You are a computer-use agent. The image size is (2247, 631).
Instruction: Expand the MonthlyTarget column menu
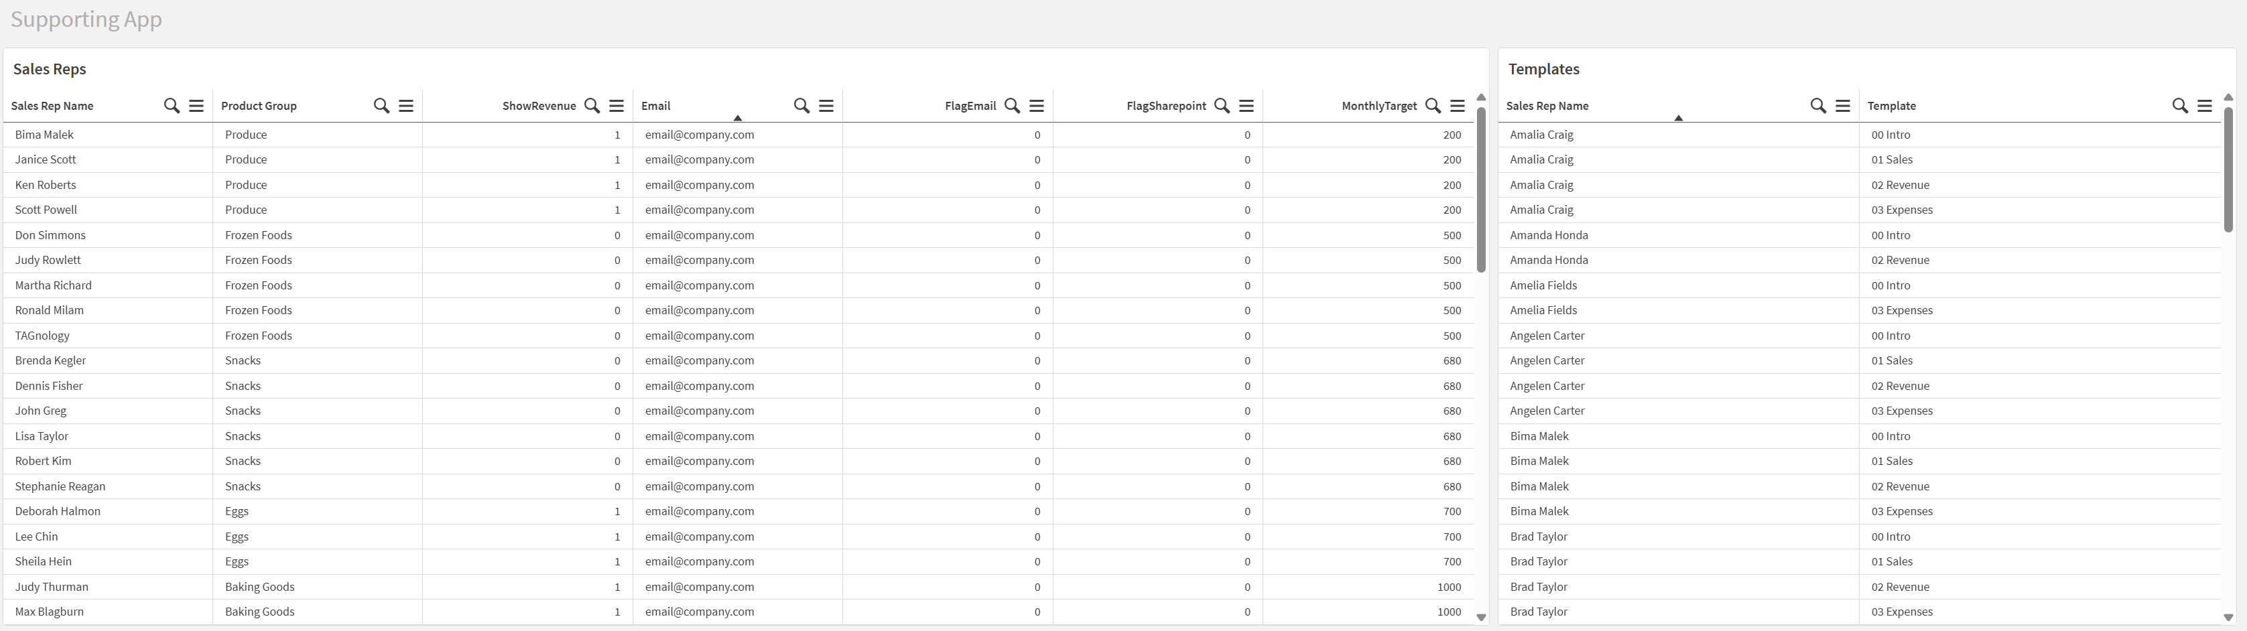(1458, 105)
